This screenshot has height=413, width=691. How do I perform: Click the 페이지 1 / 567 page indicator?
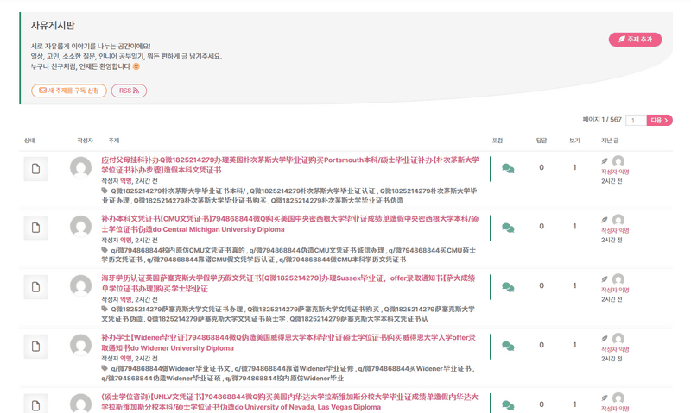point(602,120)
